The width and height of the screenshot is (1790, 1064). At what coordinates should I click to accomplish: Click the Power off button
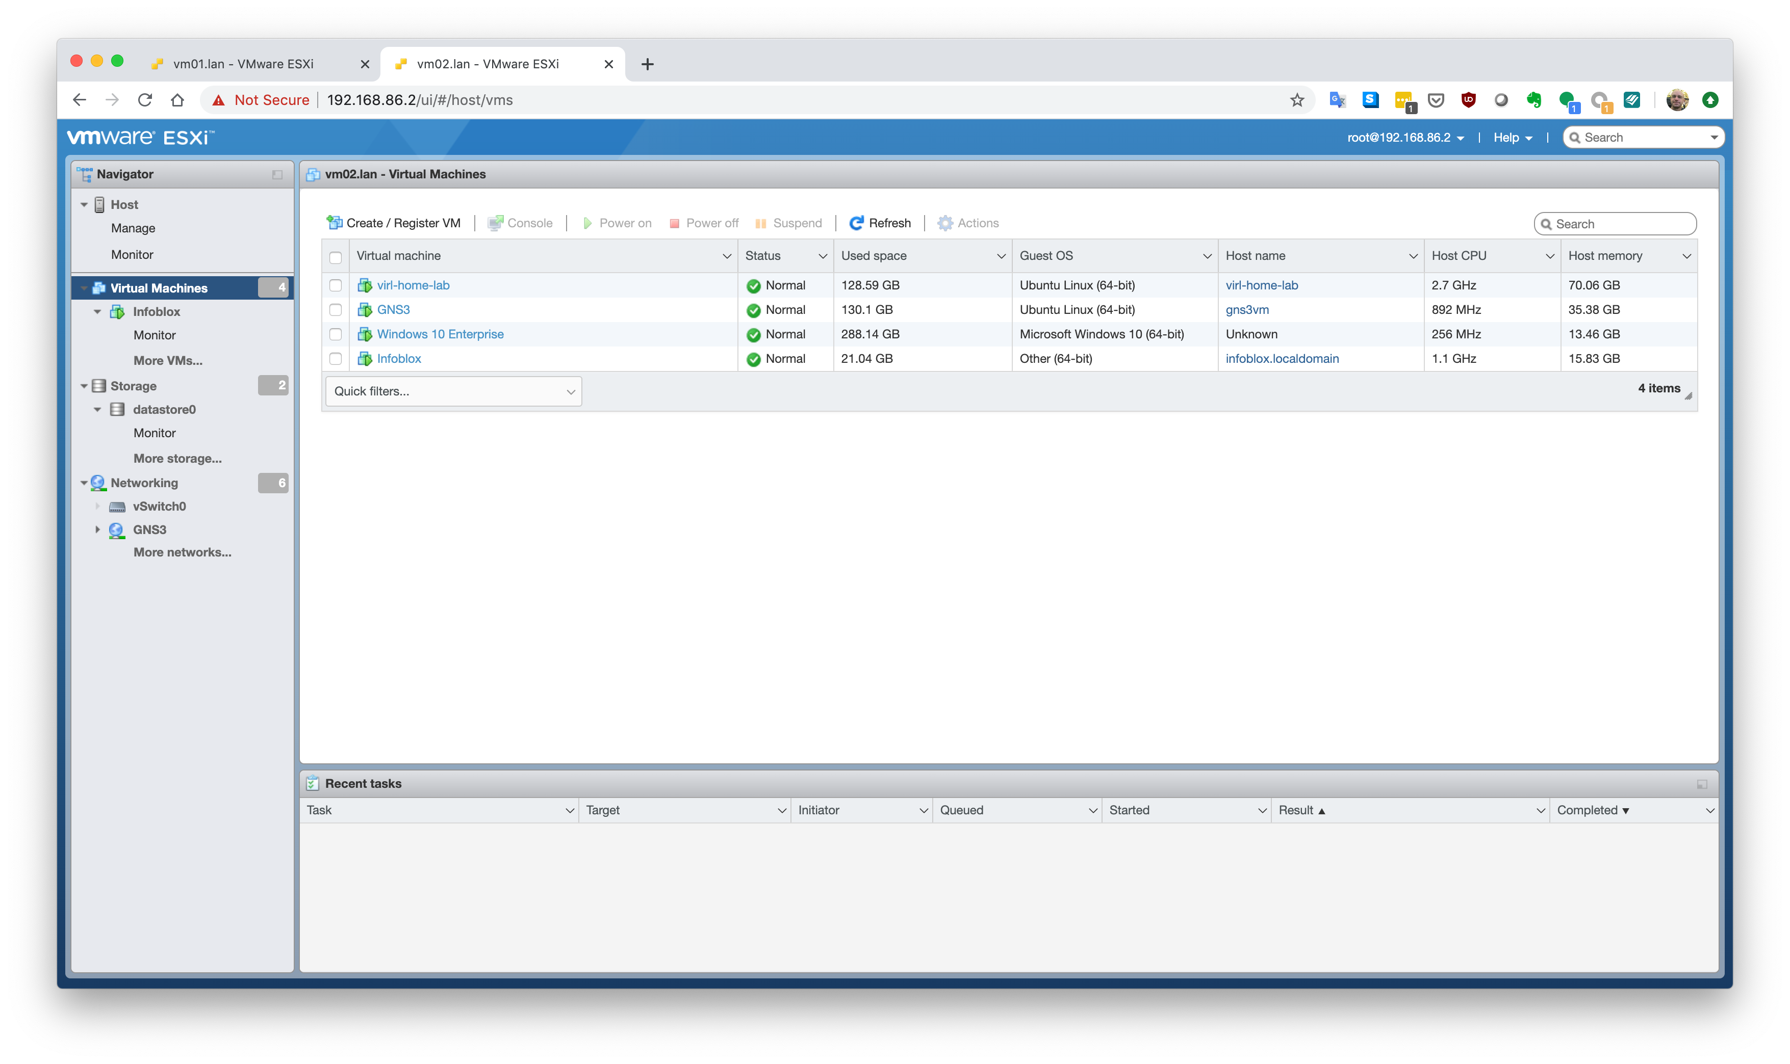[703, 223]
